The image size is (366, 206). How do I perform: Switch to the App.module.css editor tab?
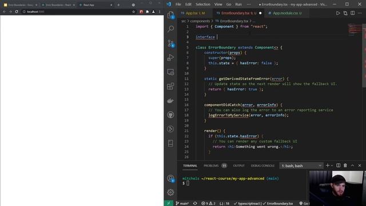[287, 13]
